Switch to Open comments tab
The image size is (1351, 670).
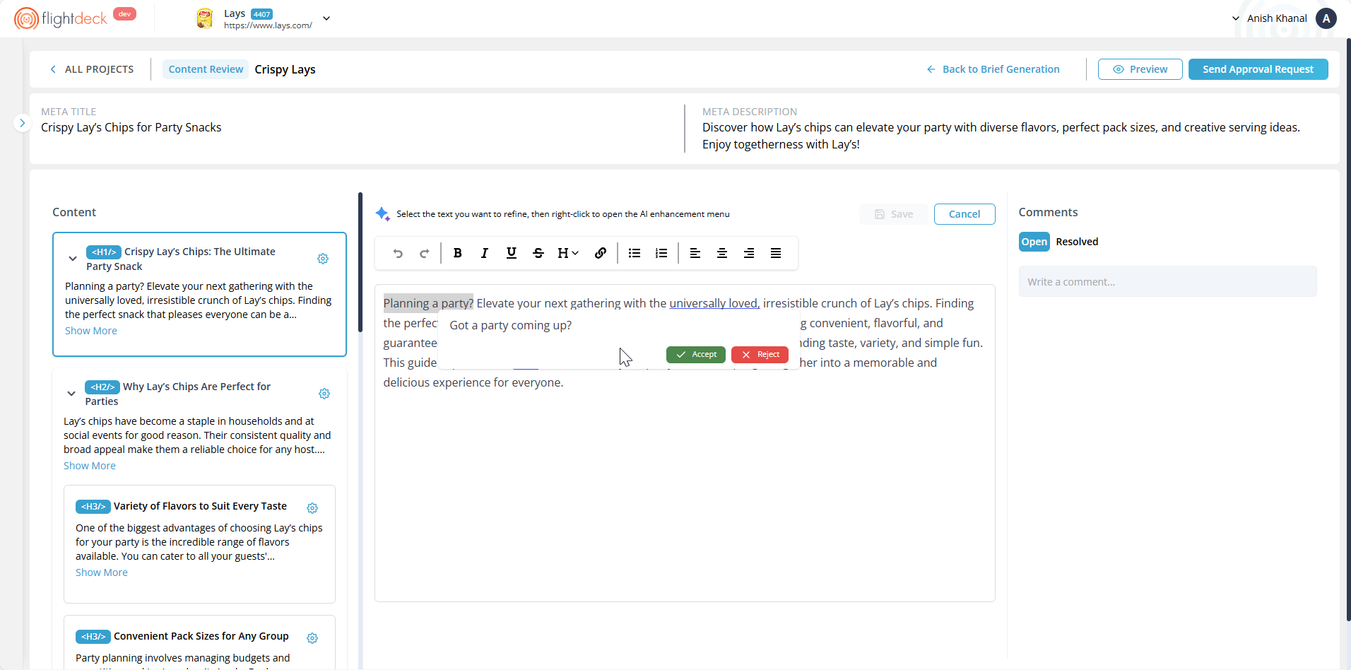point(1034,242)
